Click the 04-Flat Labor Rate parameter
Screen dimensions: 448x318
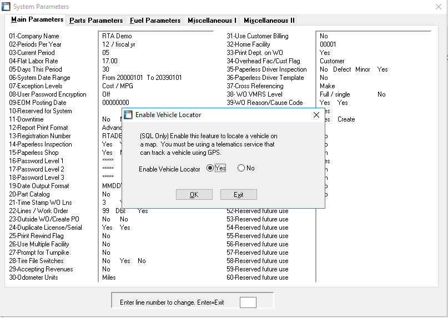(x=33, y=61)
